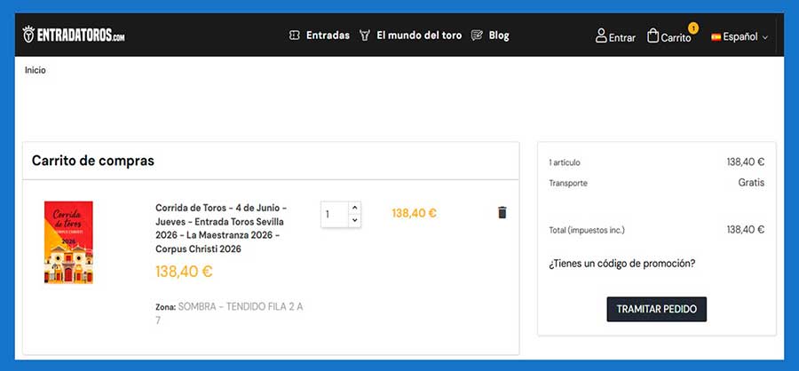This screenshot has height=371, width=799.
Task: Expand ¿Tienes un código de promoción?
Action: 622,264
